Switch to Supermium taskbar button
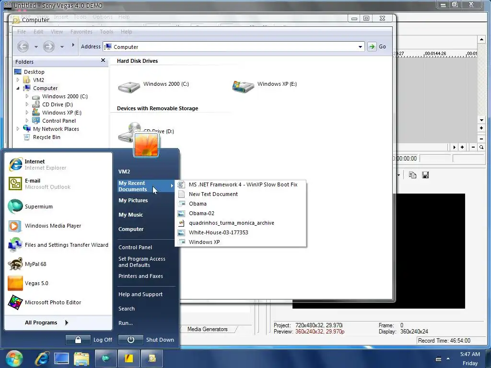Image resolution: width=491 pixels, height=368 pixels. coord(105,358)
